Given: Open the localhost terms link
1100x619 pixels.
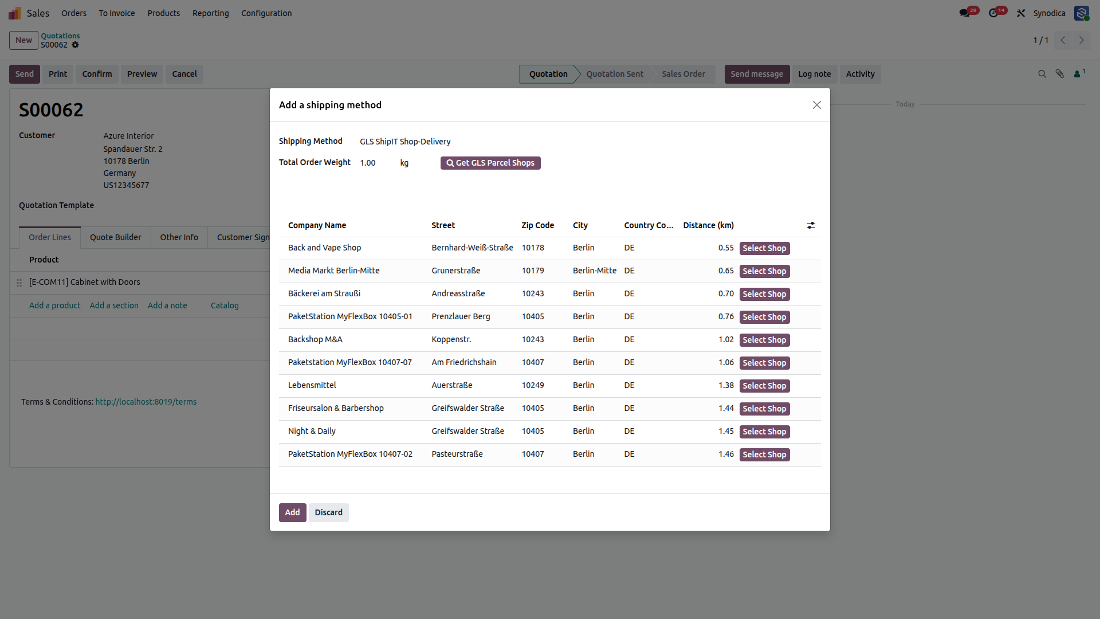Looking at the screenshot, I should (146, 402).
